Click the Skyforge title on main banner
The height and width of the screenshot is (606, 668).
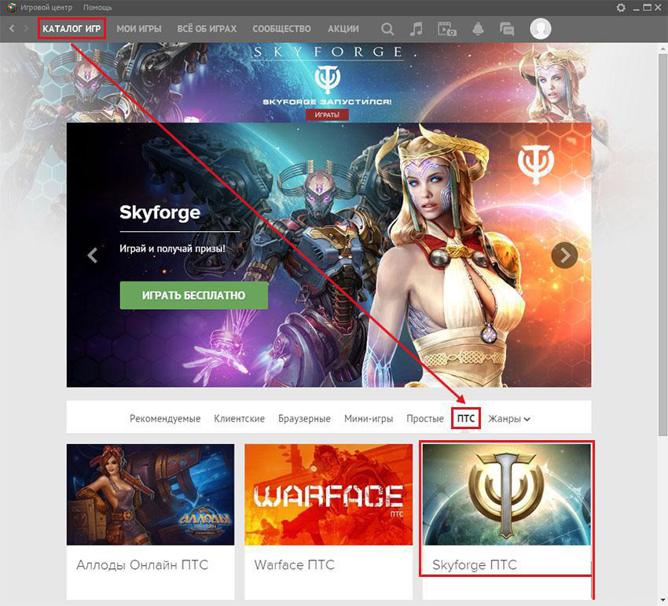point(160,212)
